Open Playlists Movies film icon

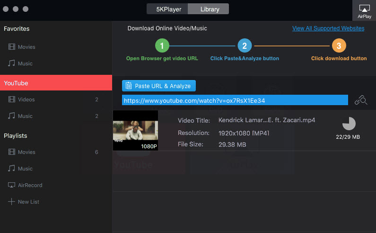[x=11, y=152]
